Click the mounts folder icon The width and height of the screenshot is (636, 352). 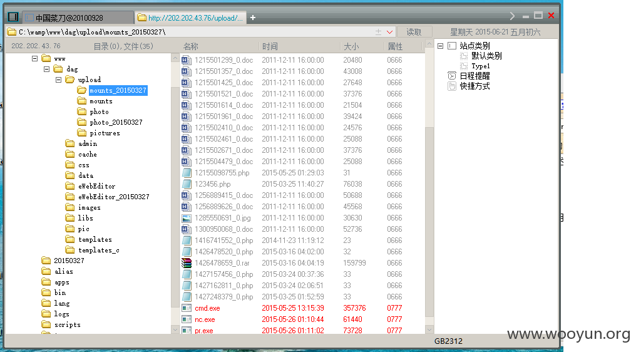point(82,101)
